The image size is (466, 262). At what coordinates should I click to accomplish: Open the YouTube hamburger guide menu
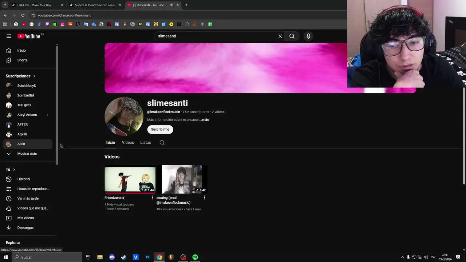pyautogui.click(x=9, y=36)
